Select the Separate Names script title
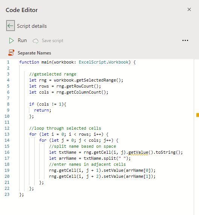Image resolution: width=199 pixels, height=215 pixels. click(34, 53)
